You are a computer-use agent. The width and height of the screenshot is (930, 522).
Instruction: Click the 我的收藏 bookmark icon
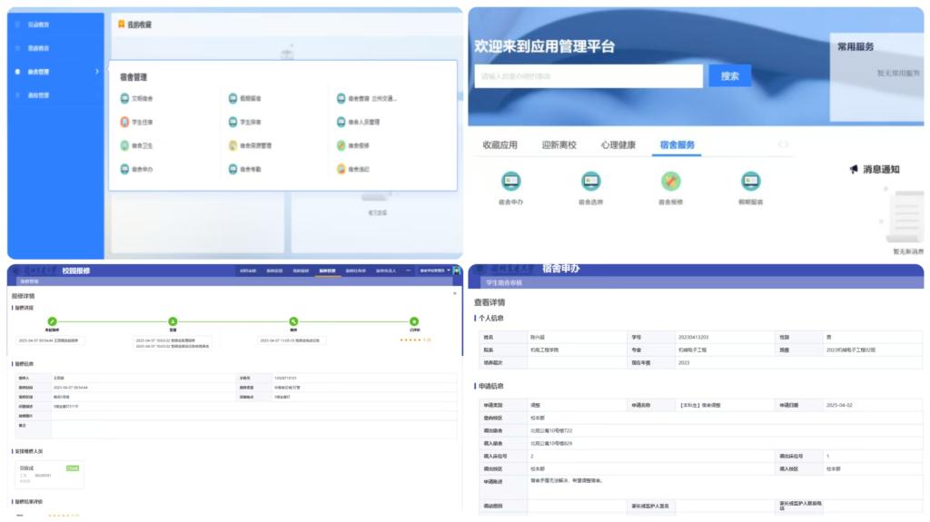coord(121,25)
